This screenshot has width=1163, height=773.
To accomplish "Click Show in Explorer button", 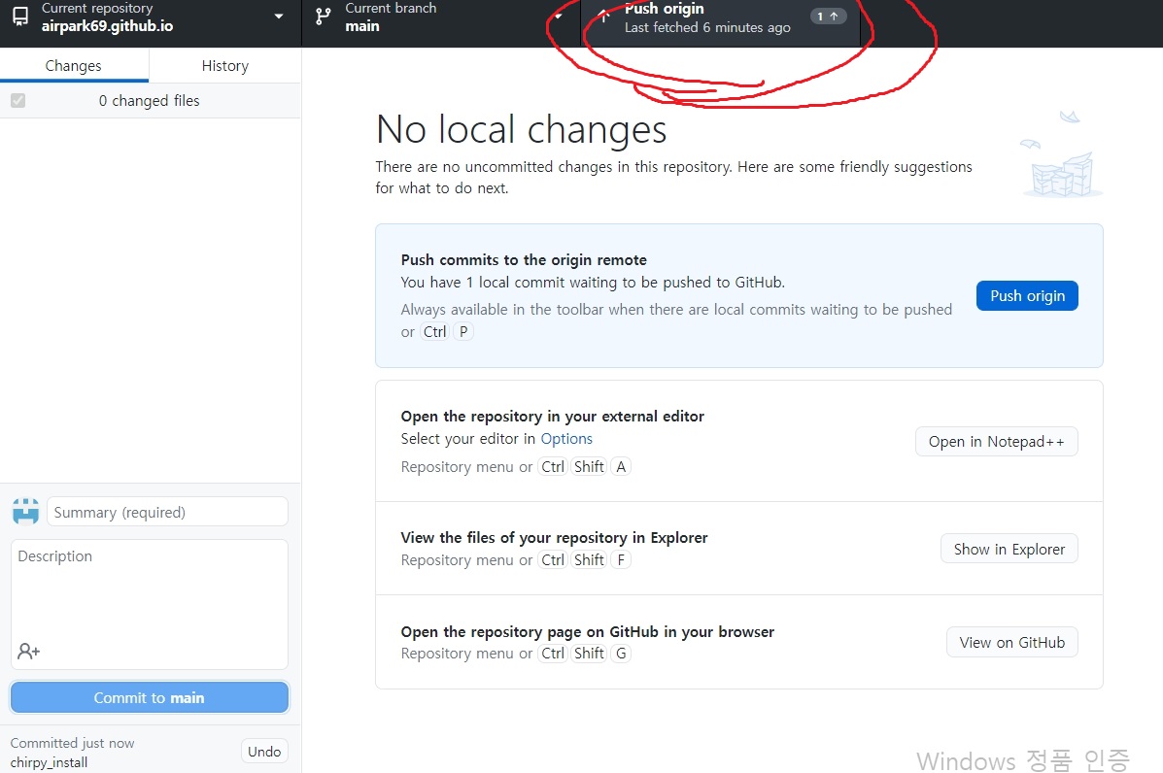I will tap(1009, 549).
